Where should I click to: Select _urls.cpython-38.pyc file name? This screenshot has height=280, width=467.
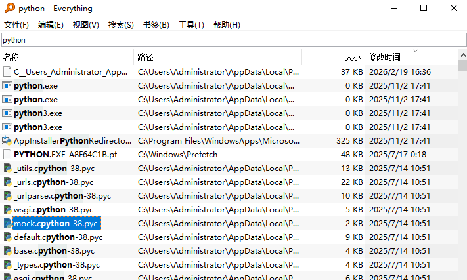[x=54, y=182]
